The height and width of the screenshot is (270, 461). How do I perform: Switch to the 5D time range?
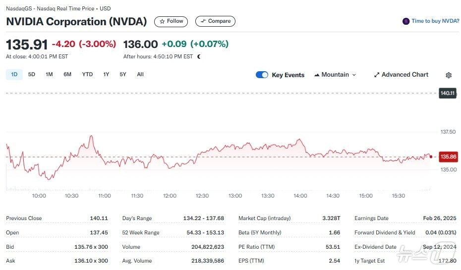pos(32,75)
